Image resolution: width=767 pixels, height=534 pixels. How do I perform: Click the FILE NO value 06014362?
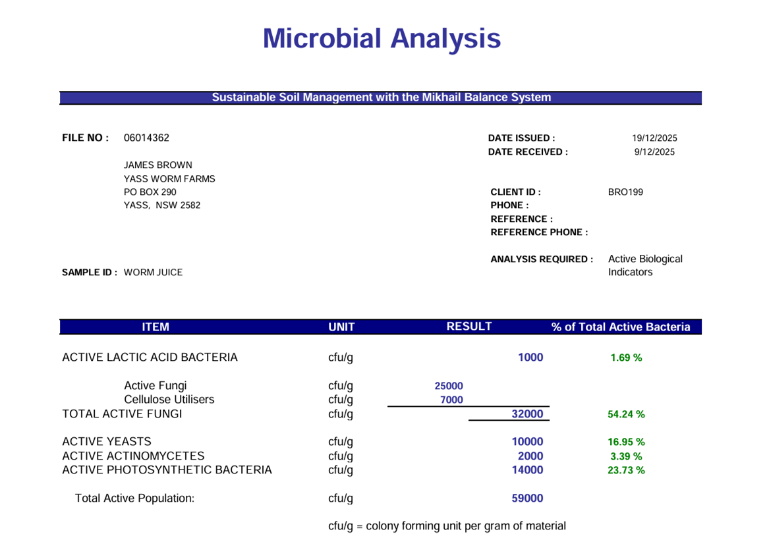point(146,138)
